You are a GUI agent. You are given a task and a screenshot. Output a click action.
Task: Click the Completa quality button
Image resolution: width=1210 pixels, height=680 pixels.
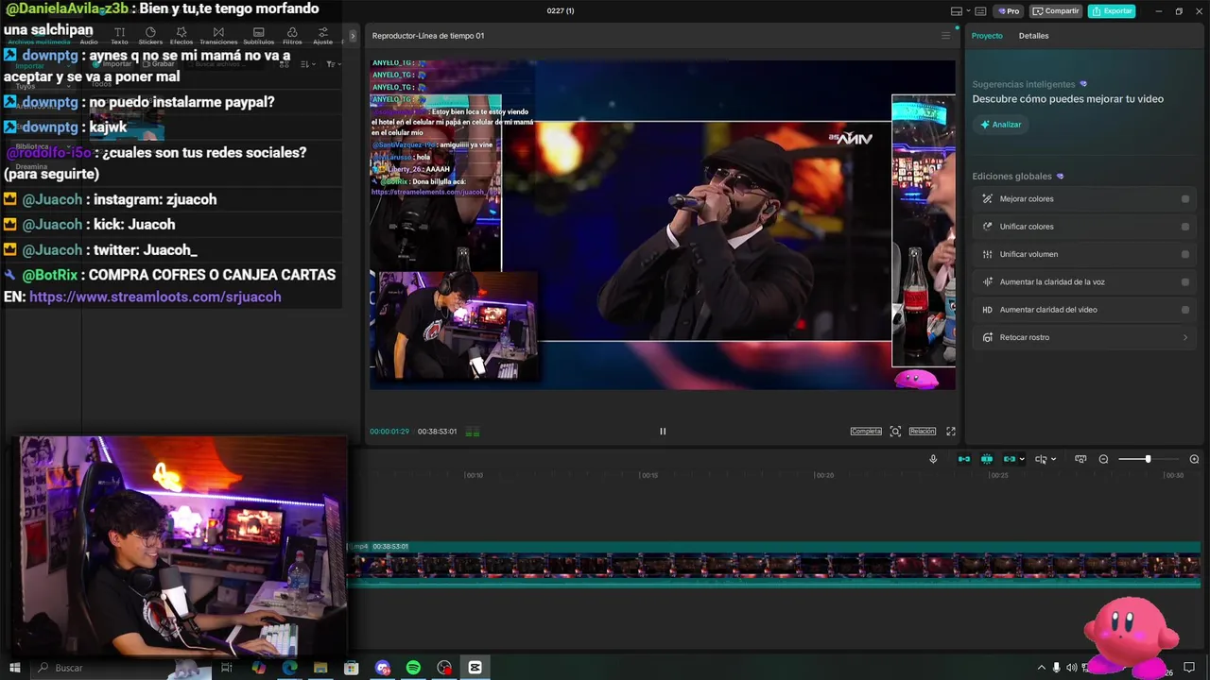866,432
